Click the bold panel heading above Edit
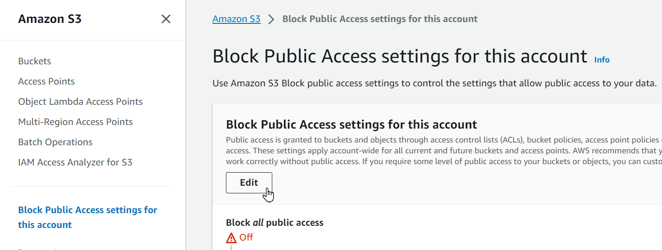Screen dimensions: 662x250 point(351,125)
